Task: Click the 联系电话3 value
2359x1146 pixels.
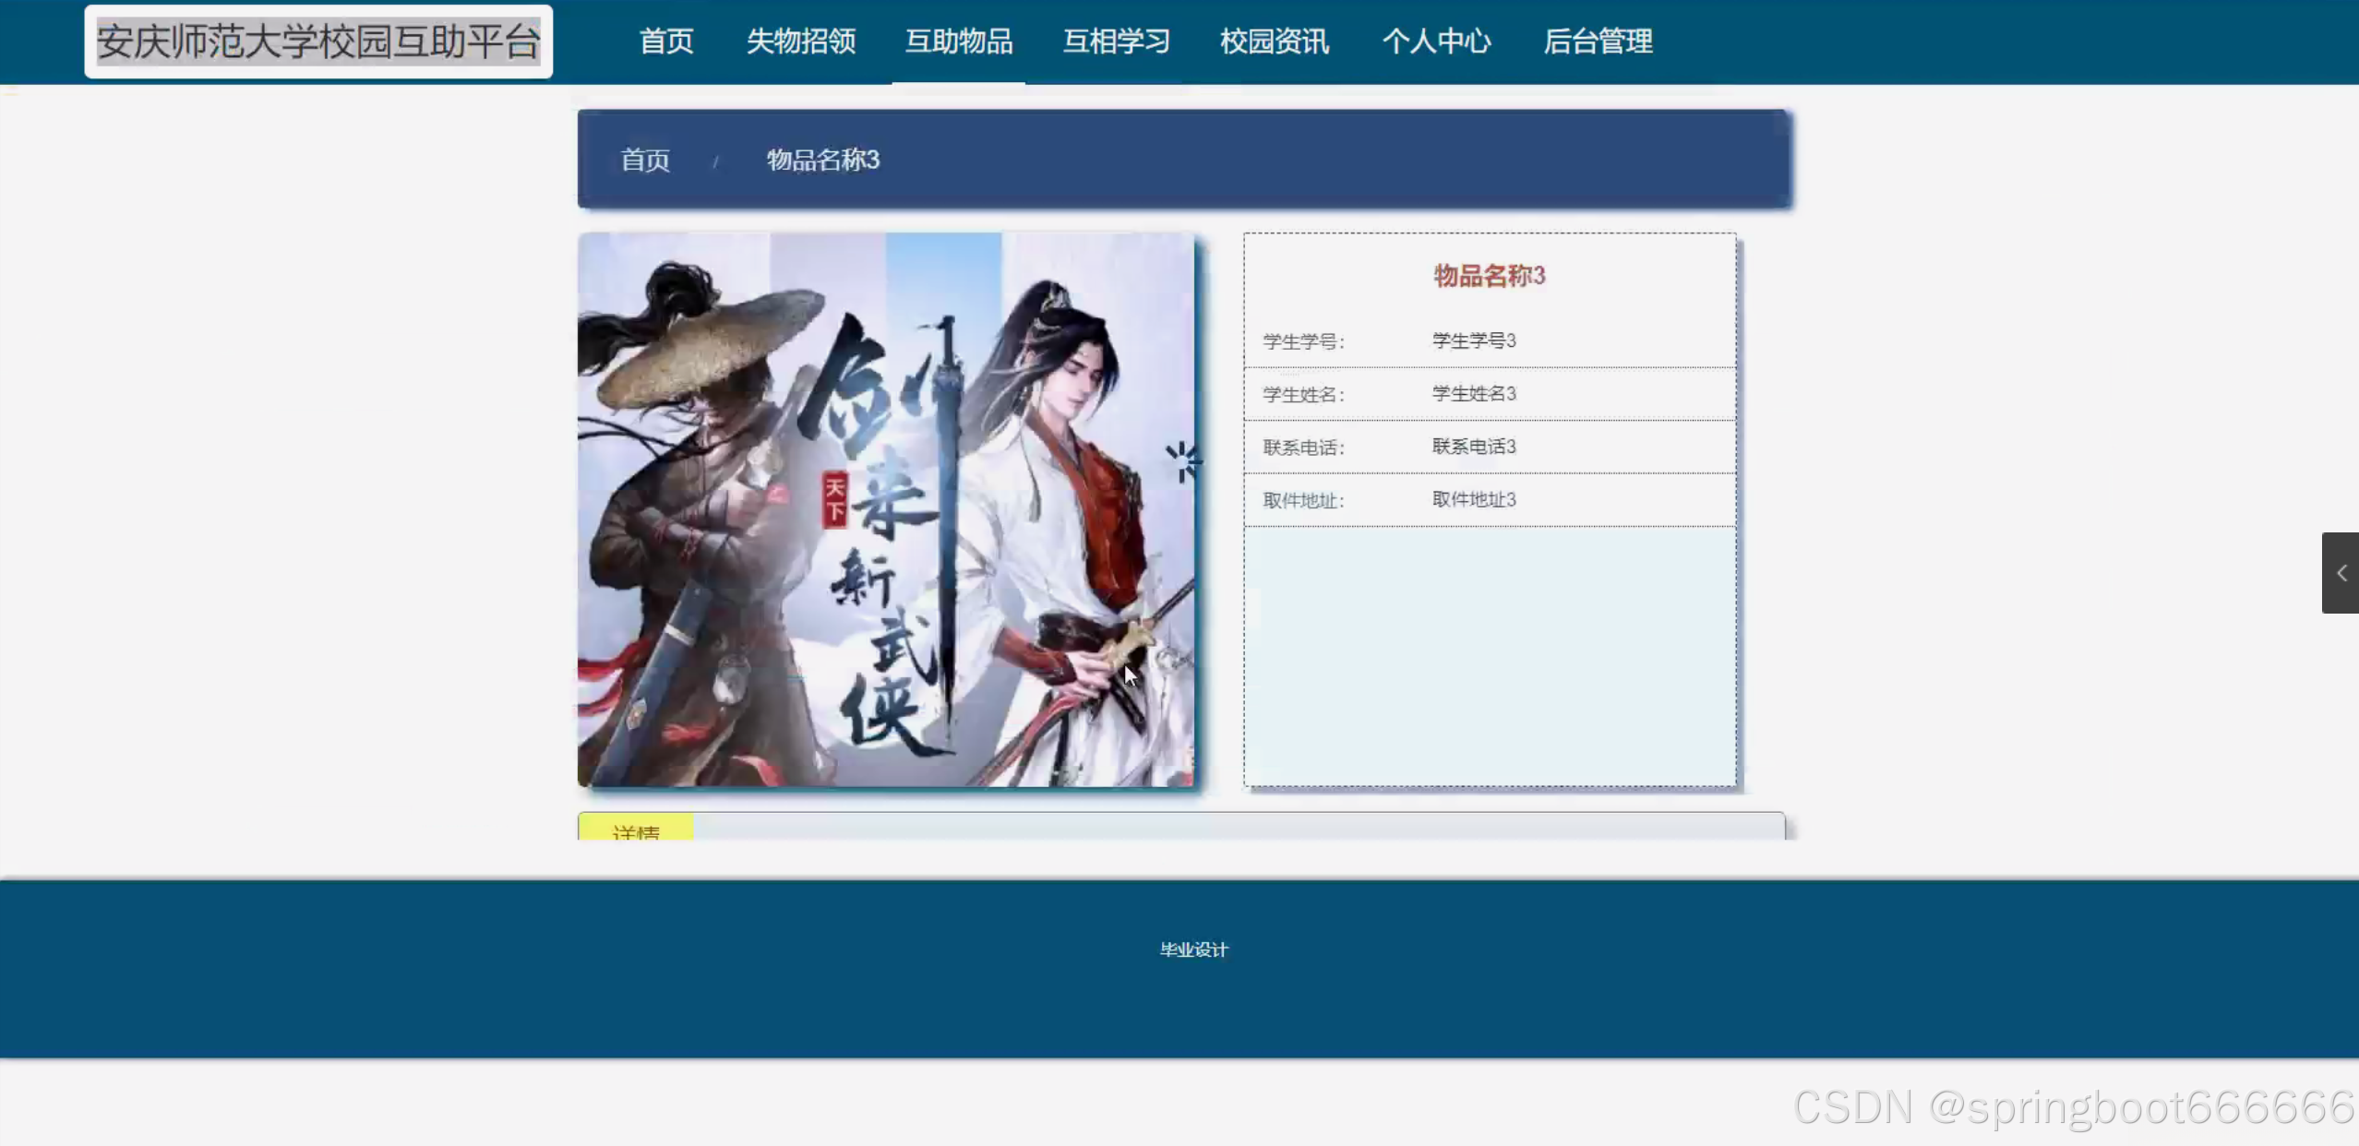Action: pos(1473,447)
